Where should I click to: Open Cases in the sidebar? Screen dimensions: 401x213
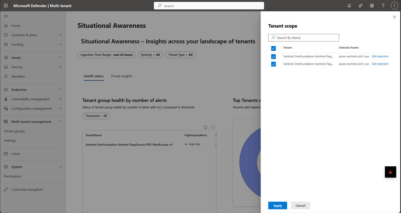point(16,154)
